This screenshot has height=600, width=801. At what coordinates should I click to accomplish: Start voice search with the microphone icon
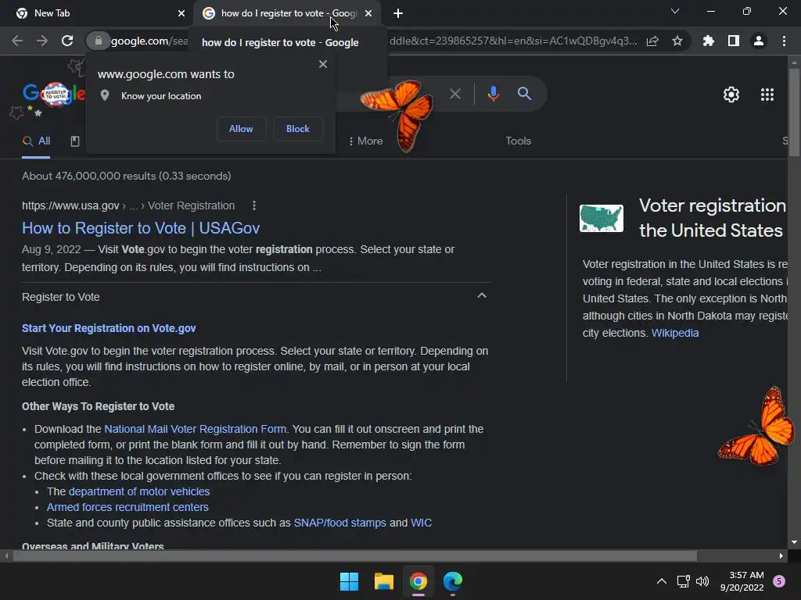point(493,94)
